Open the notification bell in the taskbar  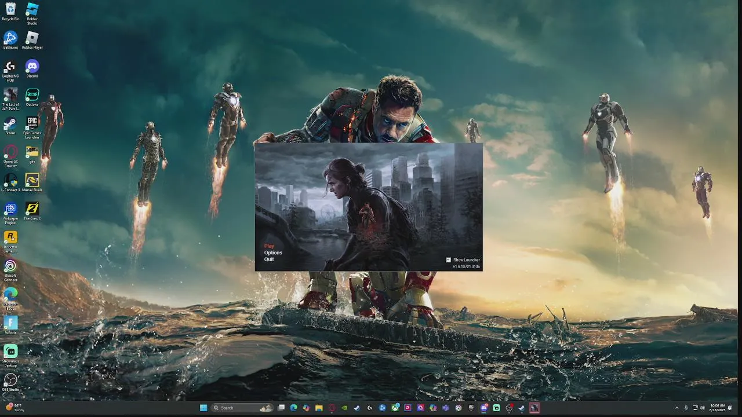[730, 408]
